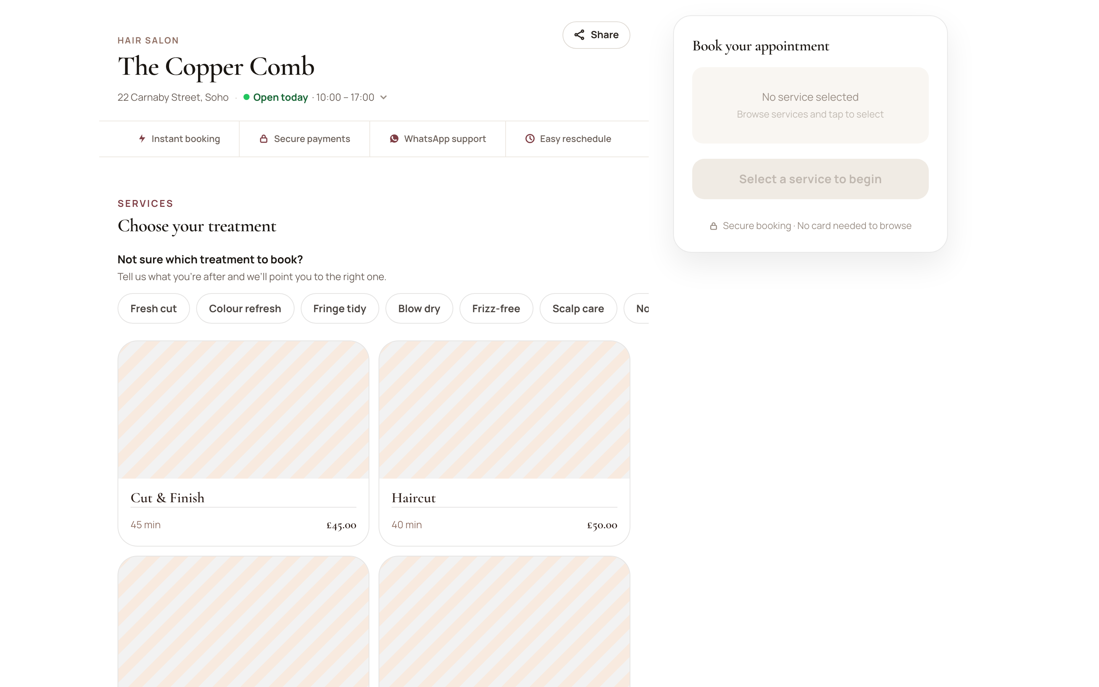The height and width of the screenshot is (687, 1099).
Task: Click the Open today label
Action: 280,97
